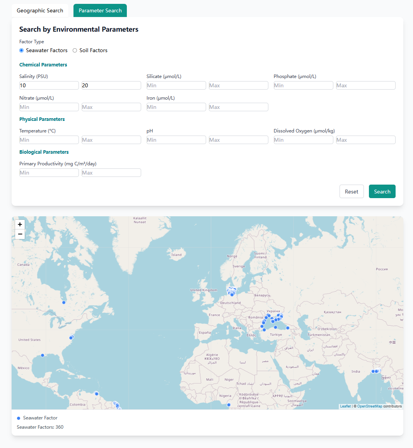Image resolution: width=413 pixels, height=448 pixels.
Task: Click the Phosphate Min input field
Action: point(304,85)
